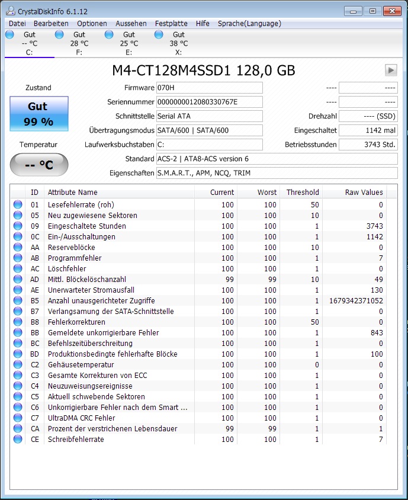Click status icon for Mittl. Blöckelöschanzahl
This screenshot has height=500, width=408.
18,279
